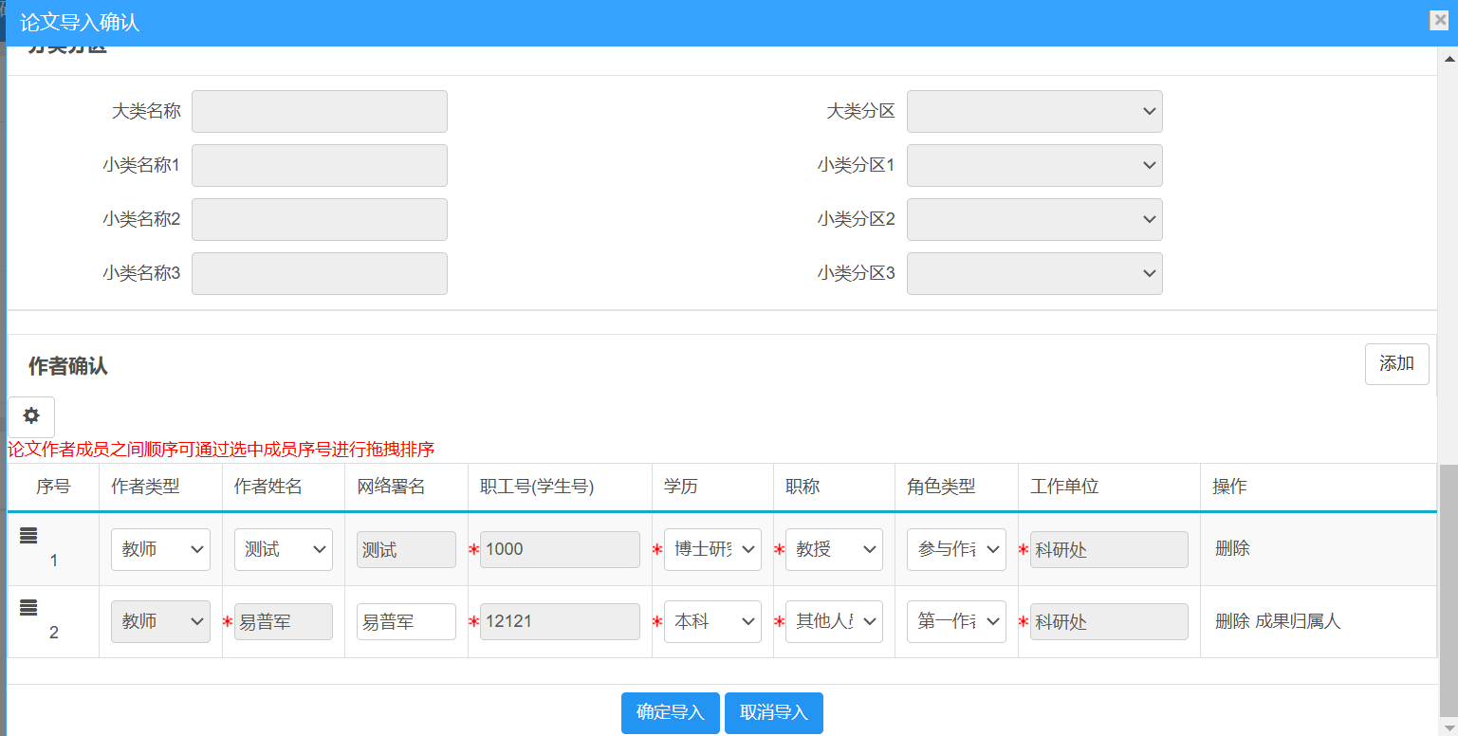Image resolution: width=1458 pixels, height=736 pixels.
Task: Open the 大类分区 dropdown
Action: tap(1034, 112)
